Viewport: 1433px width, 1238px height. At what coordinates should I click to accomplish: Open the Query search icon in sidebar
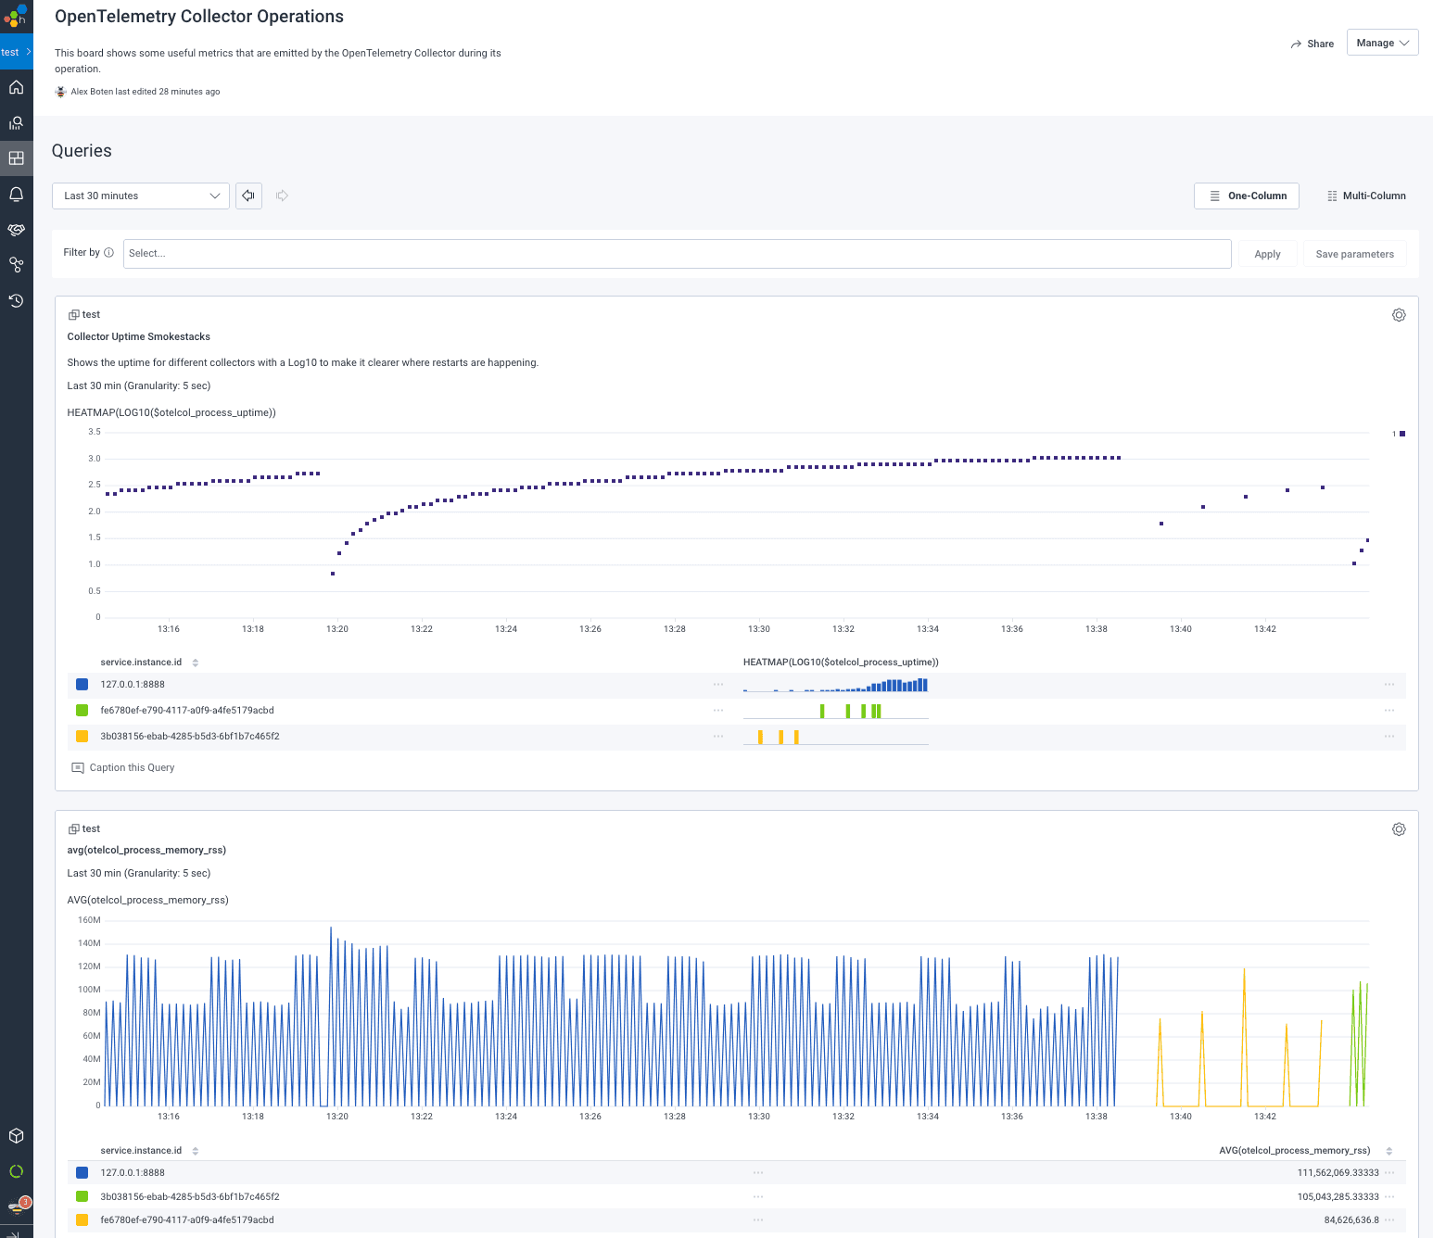(16, 122)
